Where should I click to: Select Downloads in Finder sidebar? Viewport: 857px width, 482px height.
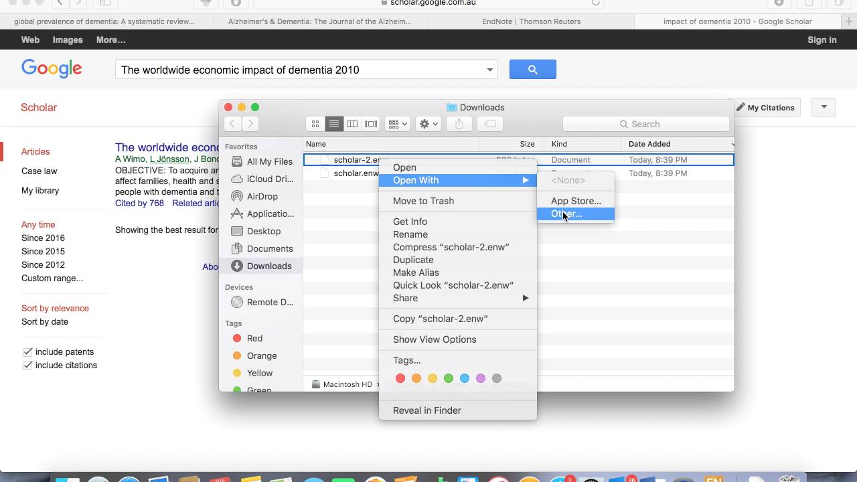point(262,266)
